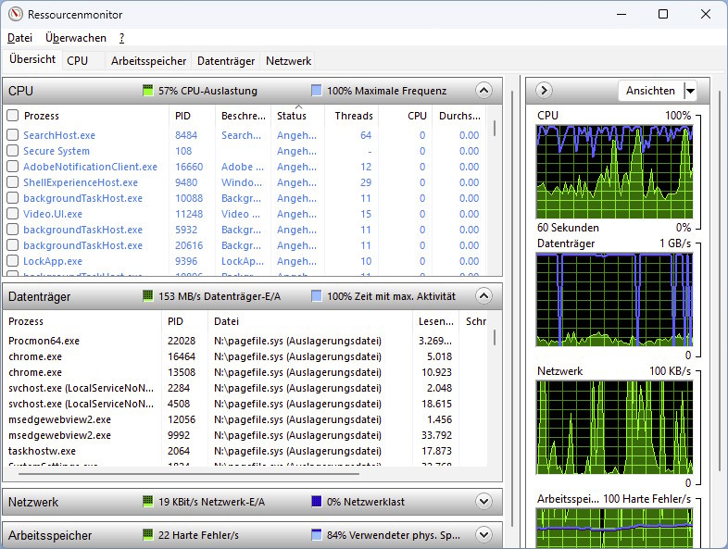
Task: Switch to the Arbeitsspeicher tab
Action: [x=149, y=61]
